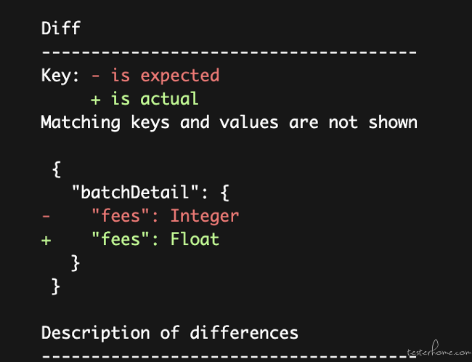Click the 'Float' type value
The image size is (472, 362).
195,239
